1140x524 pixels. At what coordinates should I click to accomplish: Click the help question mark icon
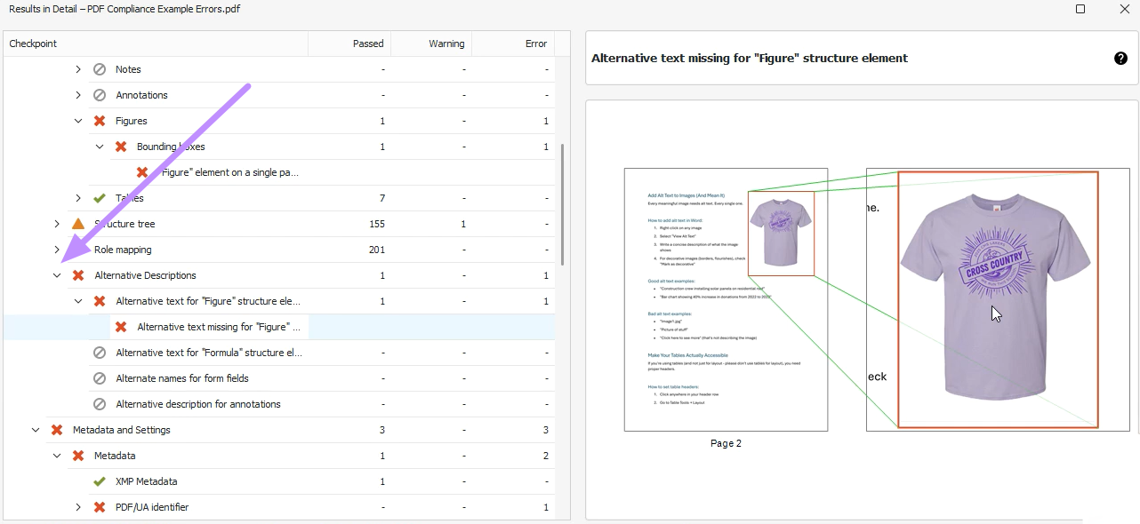1120,58
